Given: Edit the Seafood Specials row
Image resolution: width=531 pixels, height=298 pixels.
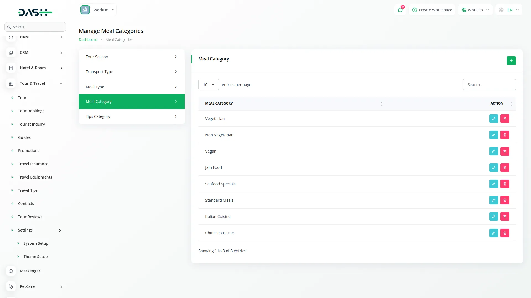Looking at the screenshot, I should pyautogui.click(x=493, y=184).
